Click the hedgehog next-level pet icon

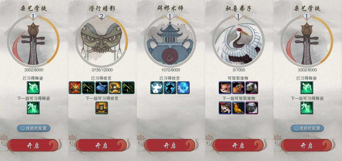click(x=225, y=108)
